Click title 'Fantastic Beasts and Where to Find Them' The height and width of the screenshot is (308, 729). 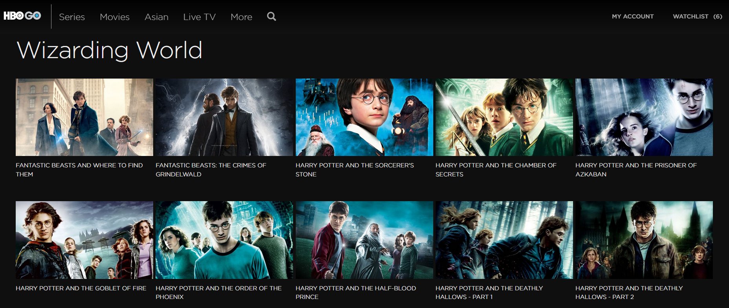point(79,170)
